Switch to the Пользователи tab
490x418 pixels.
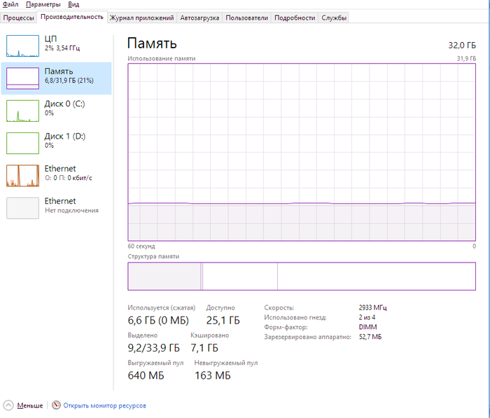[247, 18]
